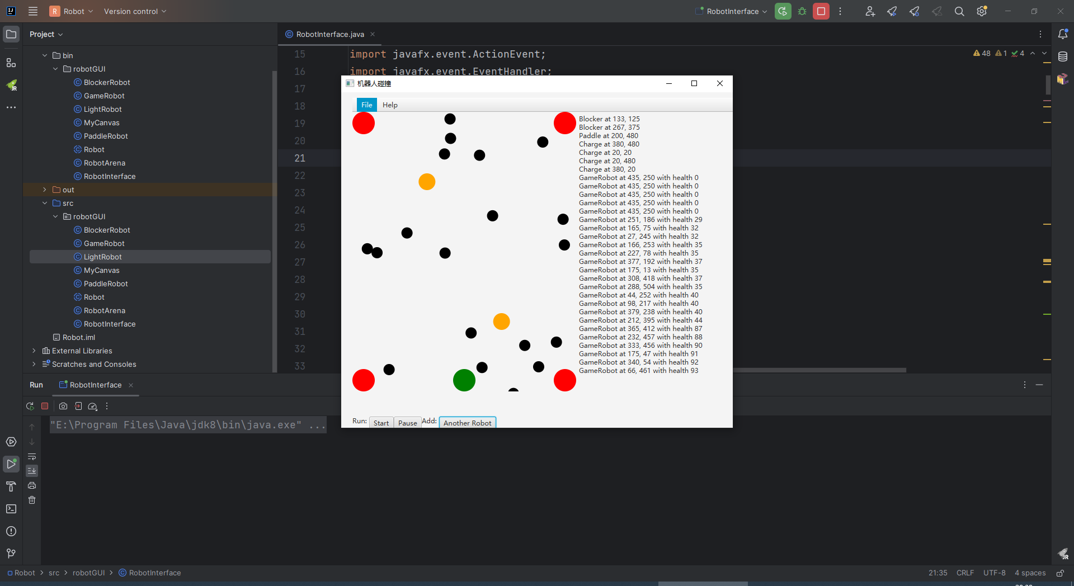This screenshot has width=1074, height=586.
Task: Open Services tool window
Action: click(x=11, y=442)
